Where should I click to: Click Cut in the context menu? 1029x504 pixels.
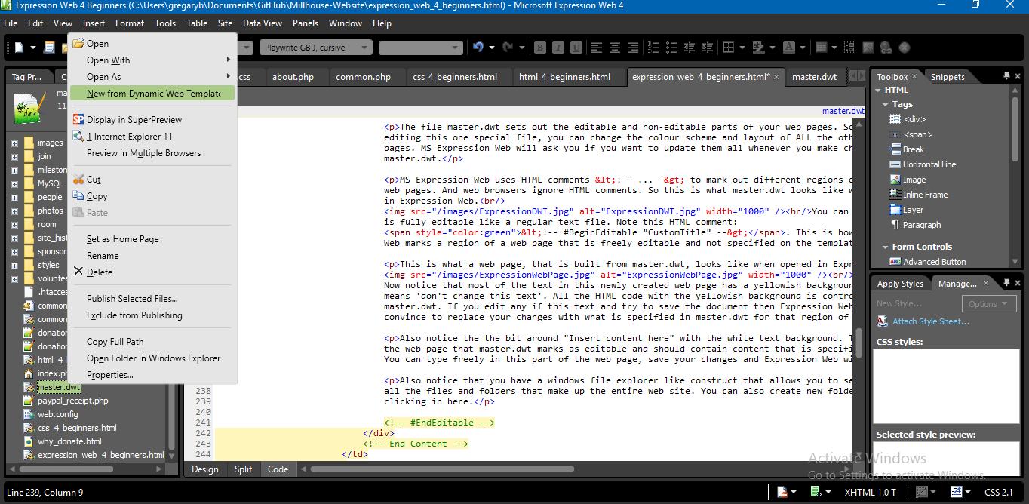pos(152,180)
